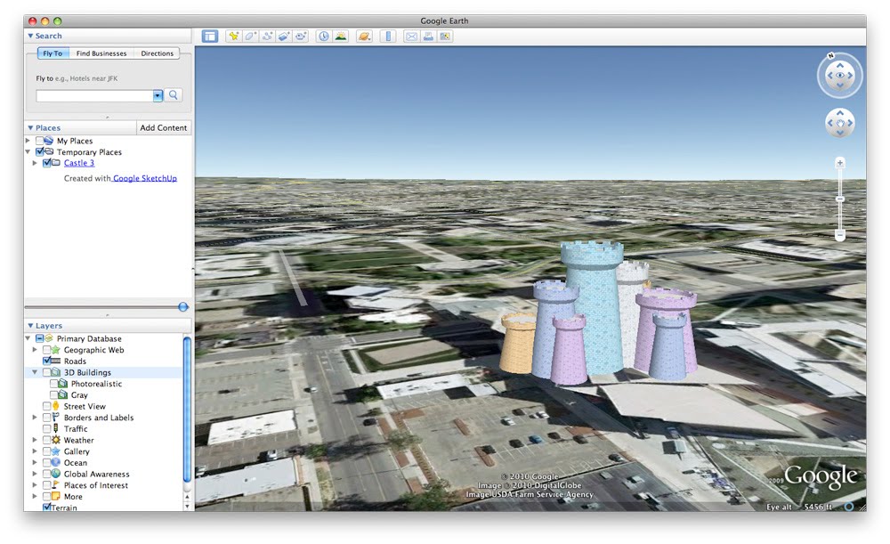This screenshot has width=890, height=544.
Task: Switch to the Directions tab
Action: click(x=158, y=53)
